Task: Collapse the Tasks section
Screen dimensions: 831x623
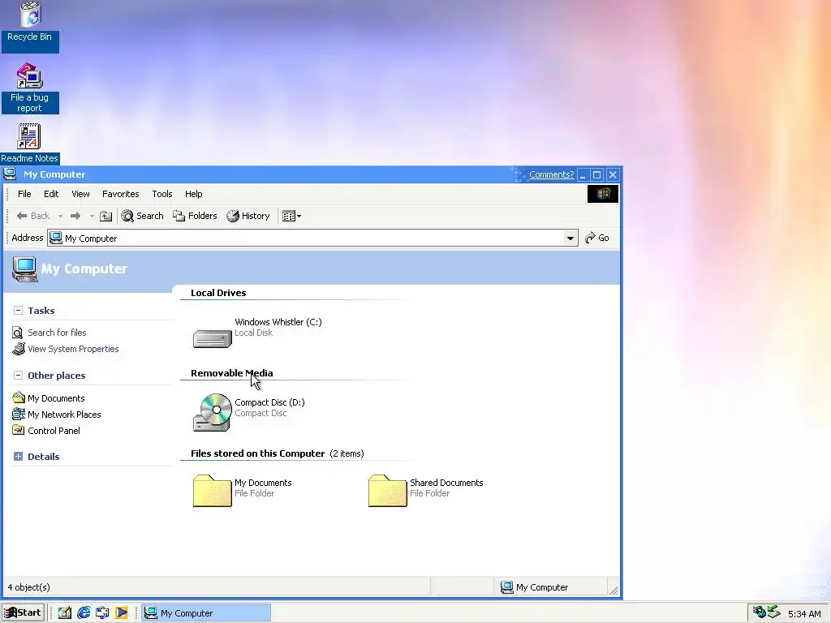Action: coord(18,311)
